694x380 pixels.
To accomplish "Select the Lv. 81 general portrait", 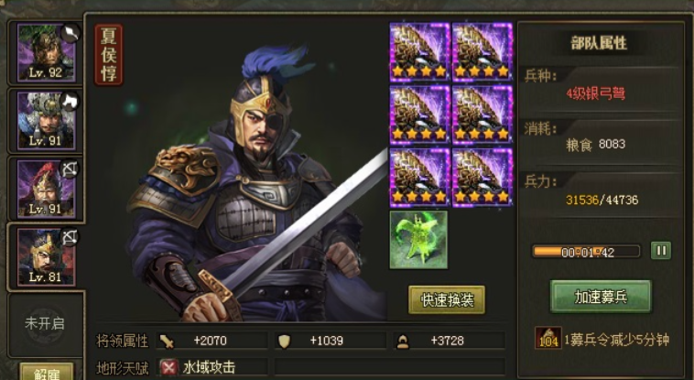I will (x=46, y=257).
